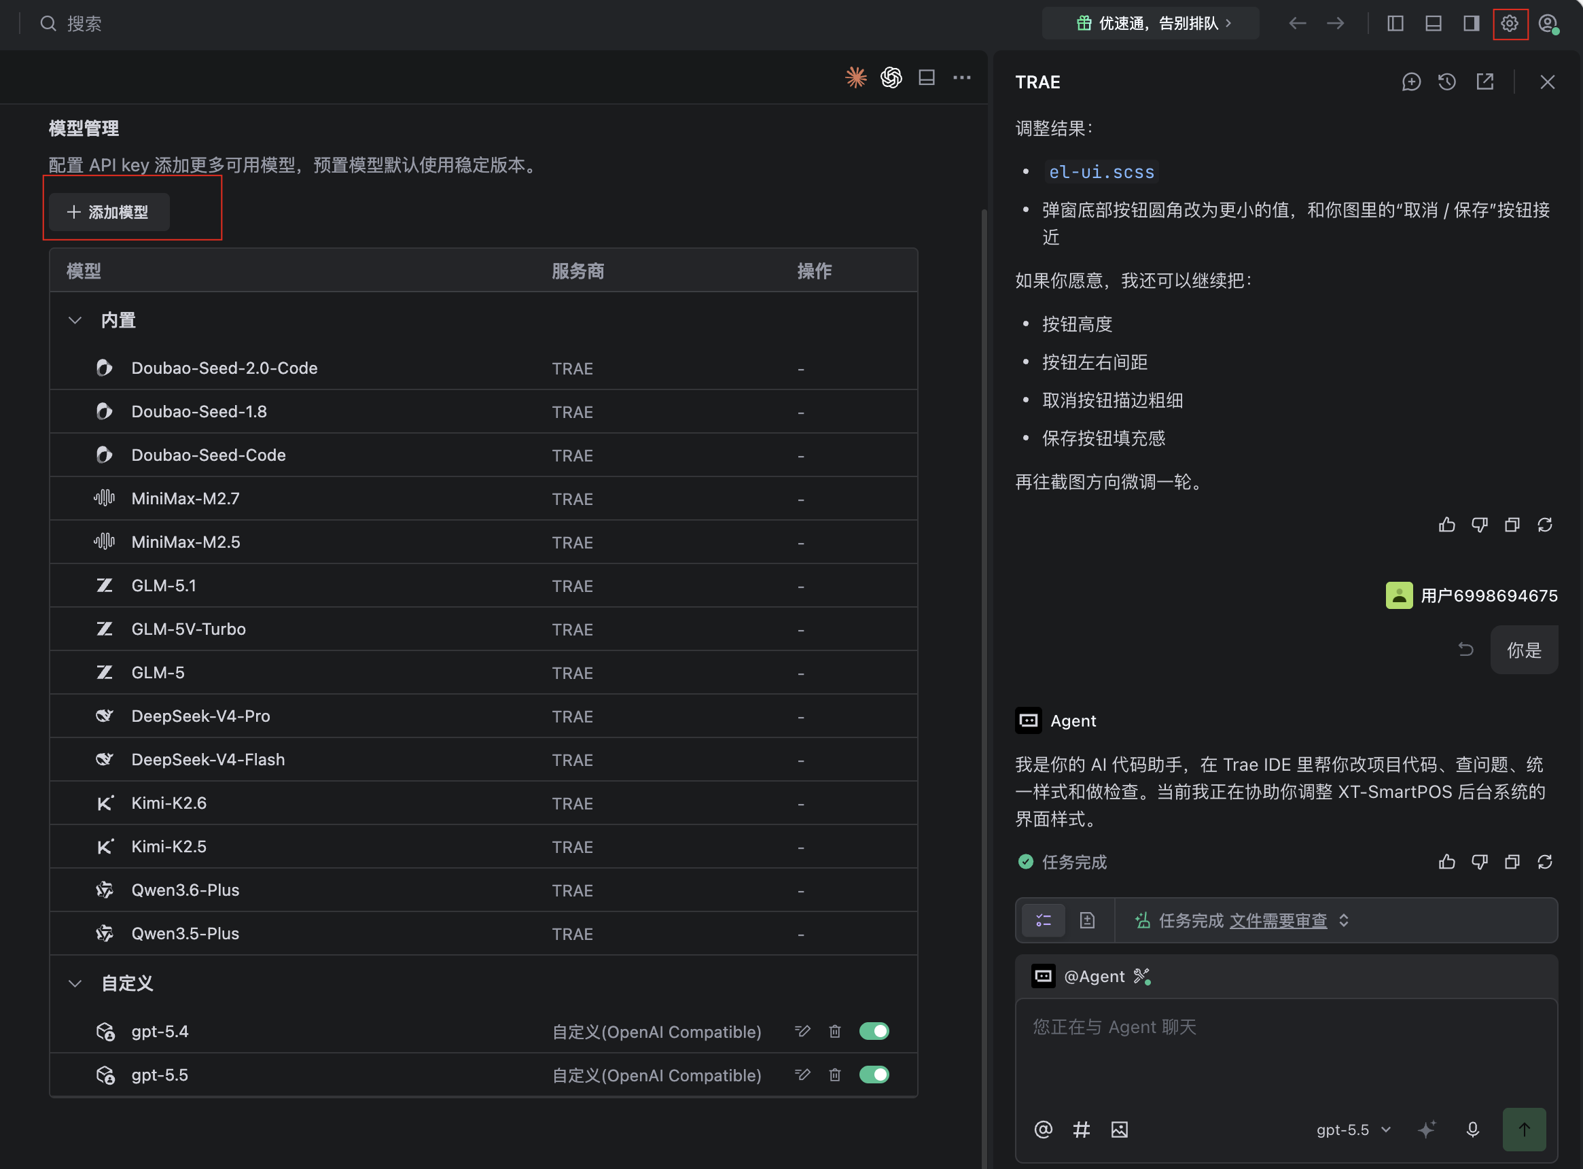Screen dimensions: 1583x1169
Task: Like the 任务完成 Agent response
Action: [x=1447, y=862]
